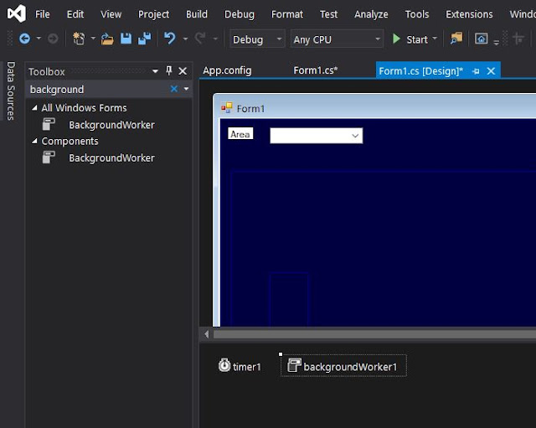Click the greyed Navigate Forward arrow
The image size is (536, 428).
[x=53, y=39]
